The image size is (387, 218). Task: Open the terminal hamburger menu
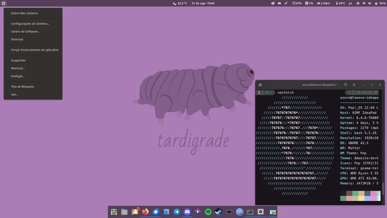click(354, 85)
